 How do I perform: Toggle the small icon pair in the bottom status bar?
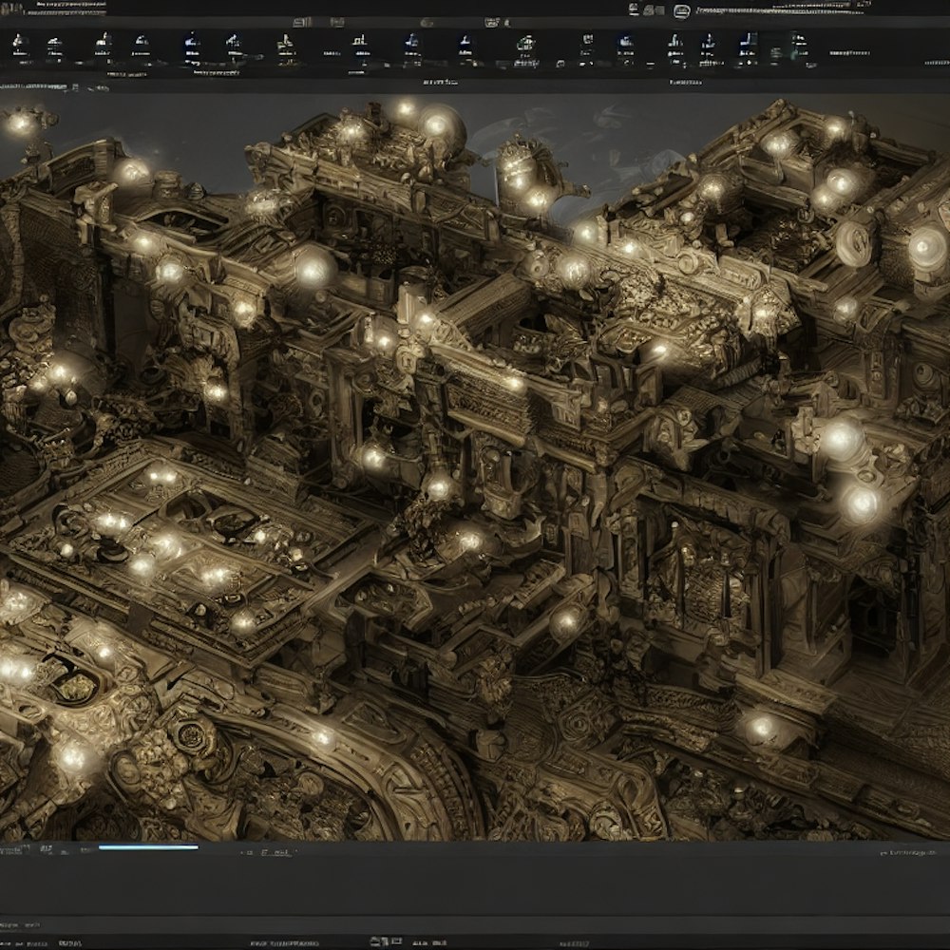(387, 940)
